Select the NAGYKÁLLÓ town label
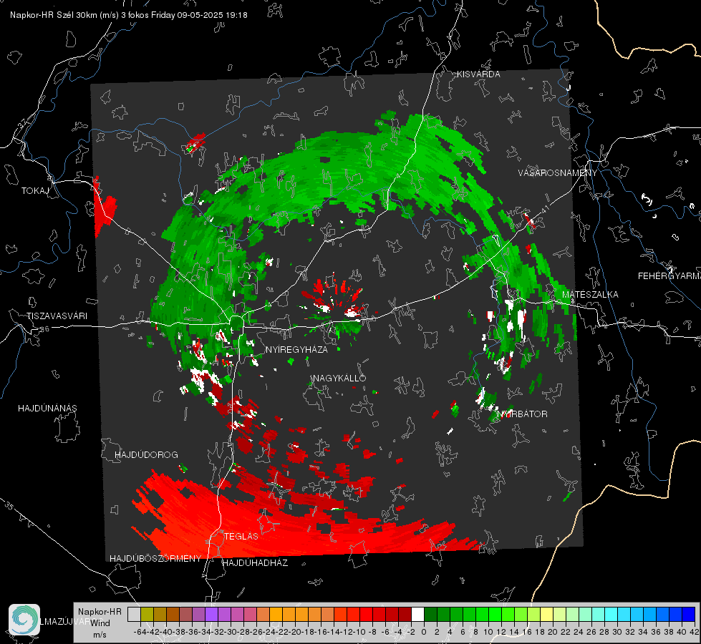This screenshot has width=701, height=644. 339,378
